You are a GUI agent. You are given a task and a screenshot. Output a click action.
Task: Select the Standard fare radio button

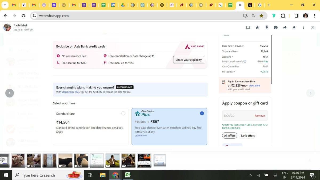coord(123,113)
